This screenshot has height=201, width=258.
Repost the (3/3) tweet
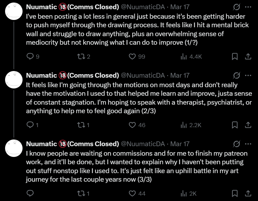[81, 193]
